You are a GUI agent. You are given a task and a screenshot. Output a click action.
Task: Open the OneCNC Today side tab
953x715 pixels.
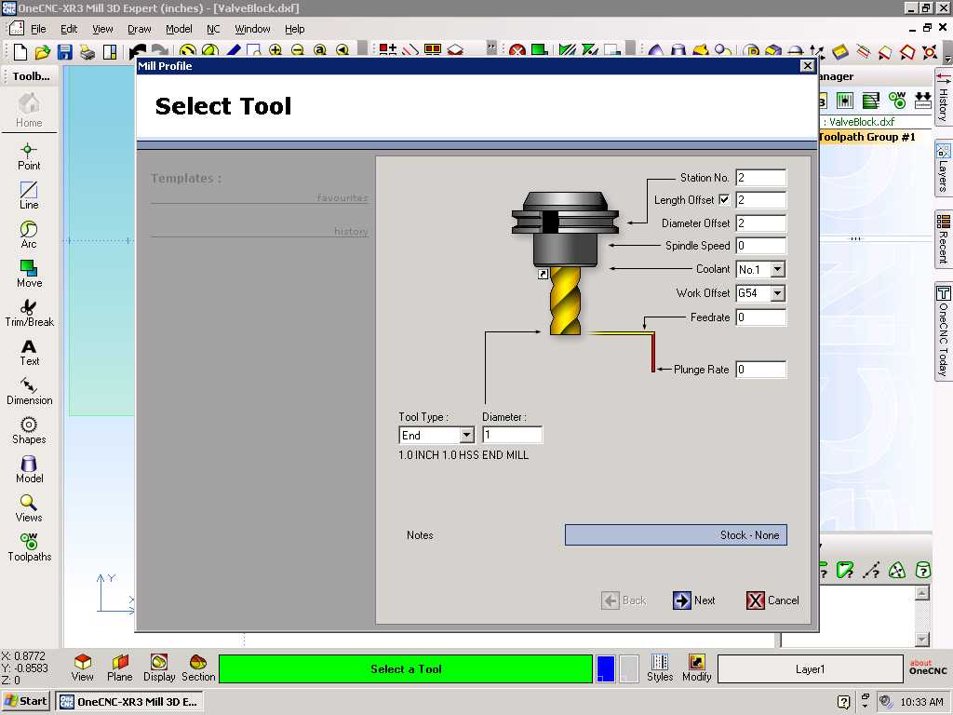(943, 331)
